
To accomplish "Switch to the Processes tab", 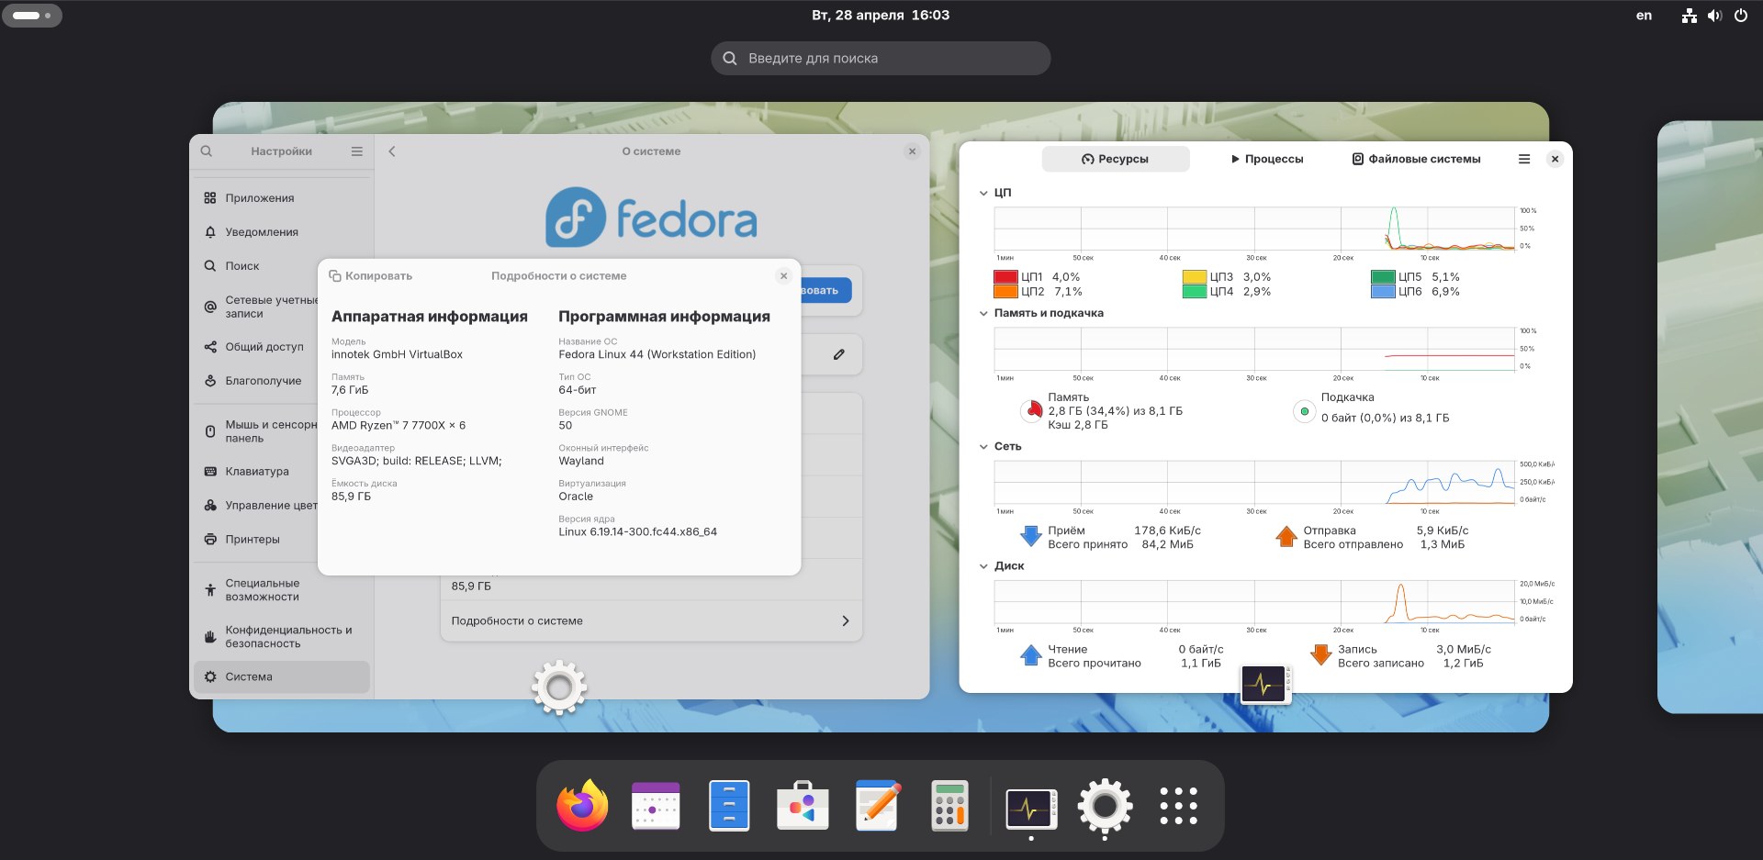I will 1266,159.
